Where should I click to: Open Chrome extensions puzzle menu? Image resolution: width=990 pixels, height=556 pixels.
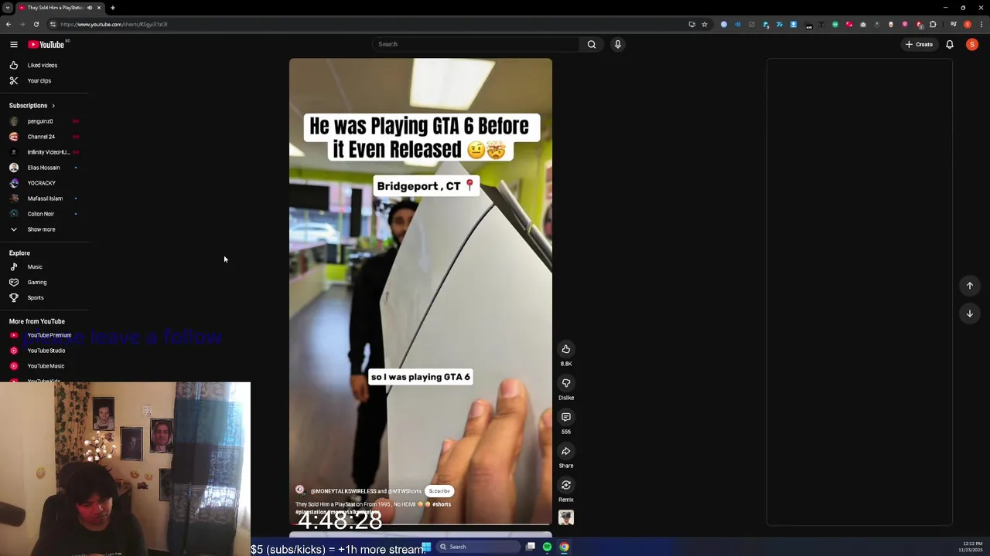(x=933, y=24)
